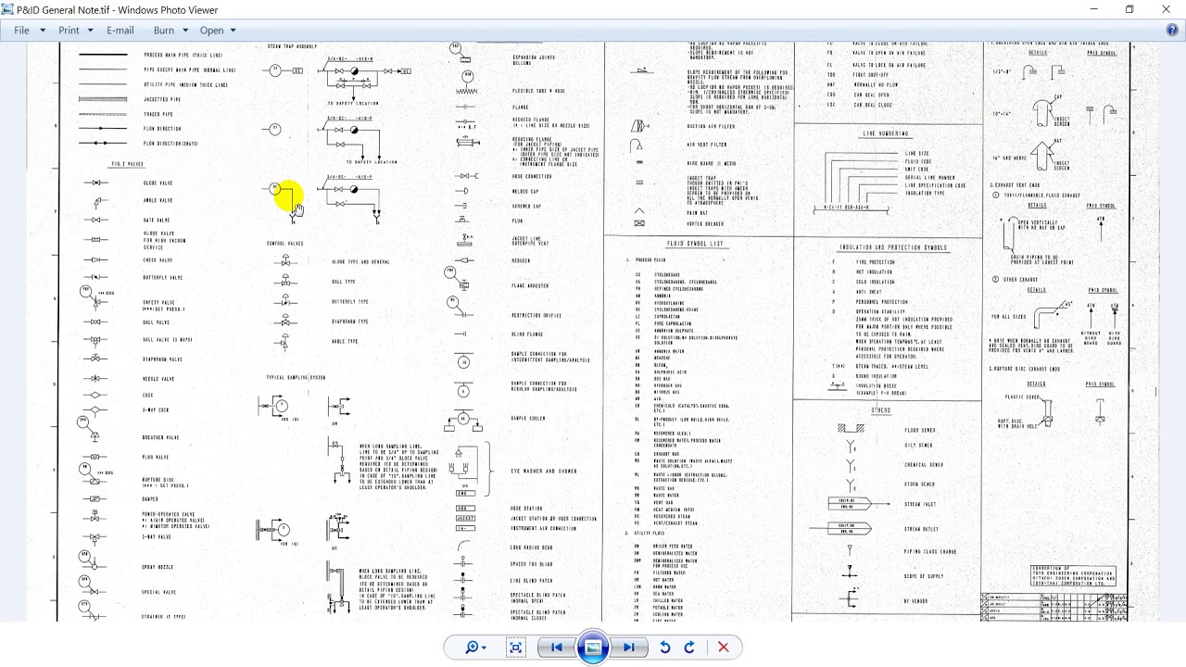The height and width of the screenshot is (667, 1186).
Task: Click the Actual size / fit to window icon
Action: (516, 648)
